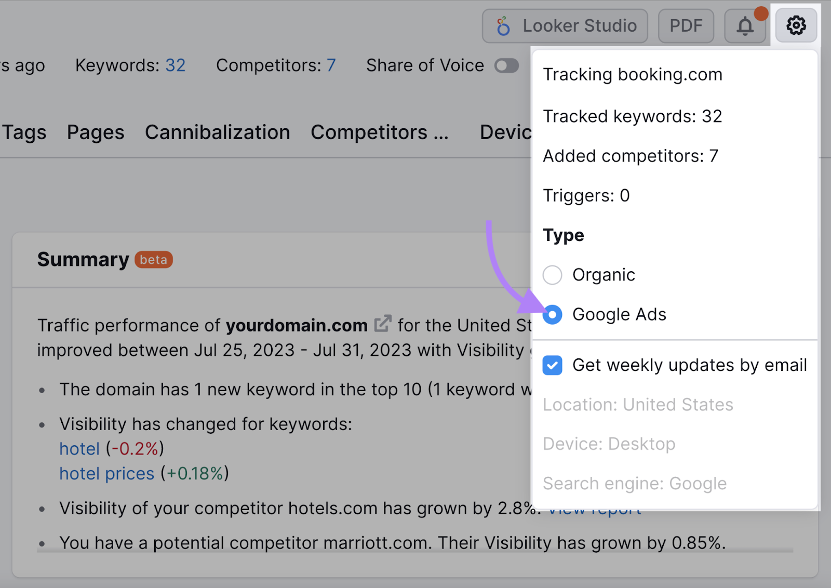Toggle Share of Voice on

(x=506, y=65)
